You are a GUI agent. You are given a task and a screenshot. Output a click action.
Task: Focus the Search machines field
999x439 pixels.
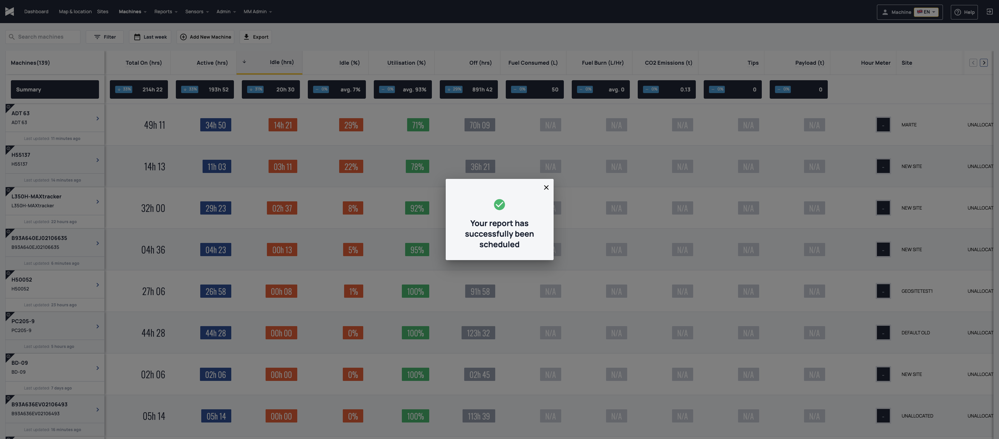(43, 37)
